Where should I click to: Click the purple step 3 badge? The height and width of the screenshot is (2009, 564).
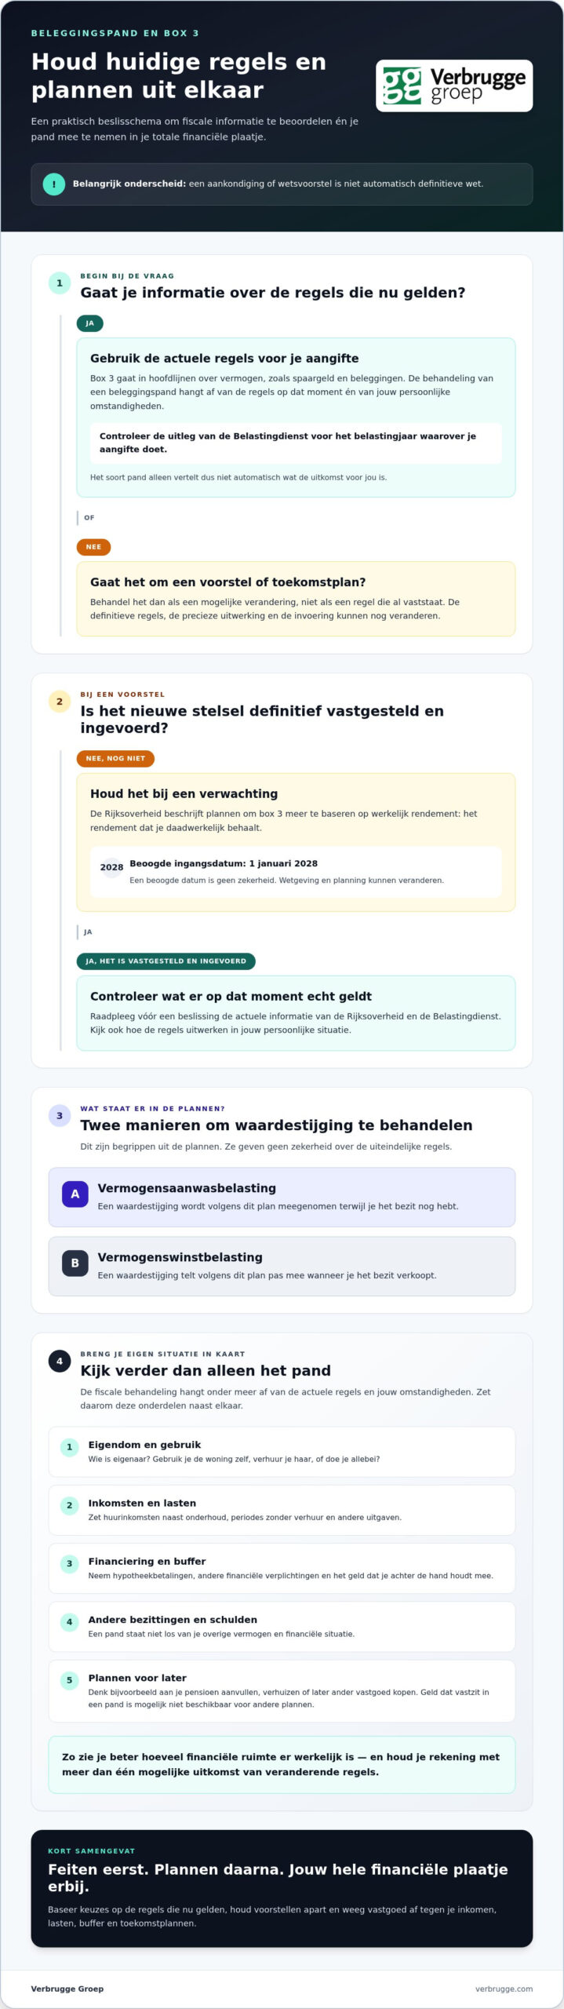pyautogui.click(x=60, y=1116)
